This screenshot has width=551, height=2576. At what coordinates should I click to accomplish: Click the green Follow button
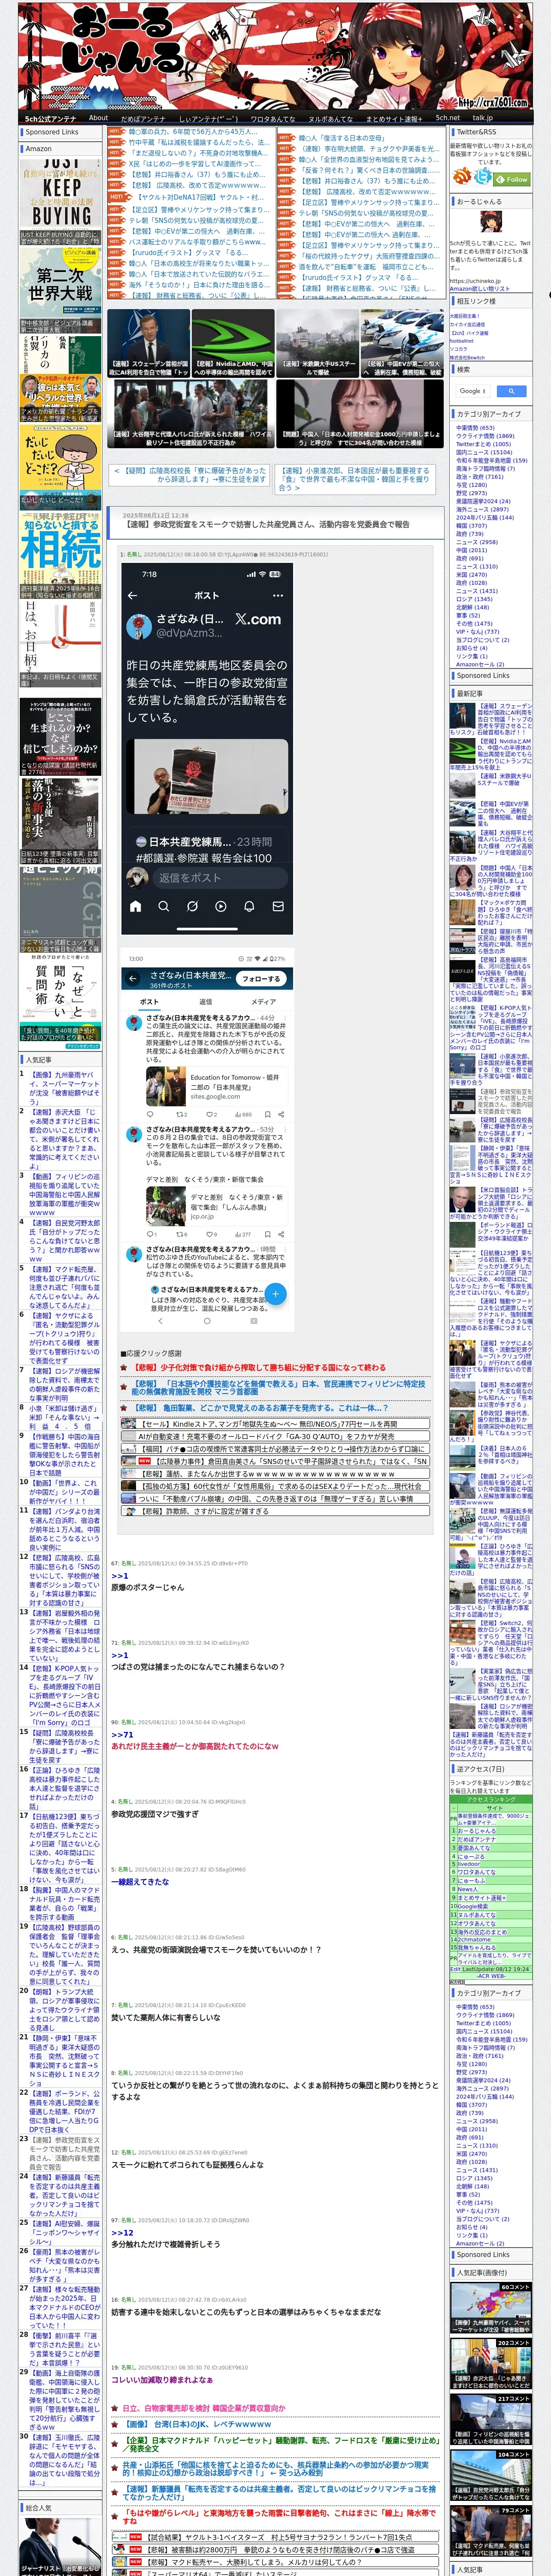coord(513,179)
